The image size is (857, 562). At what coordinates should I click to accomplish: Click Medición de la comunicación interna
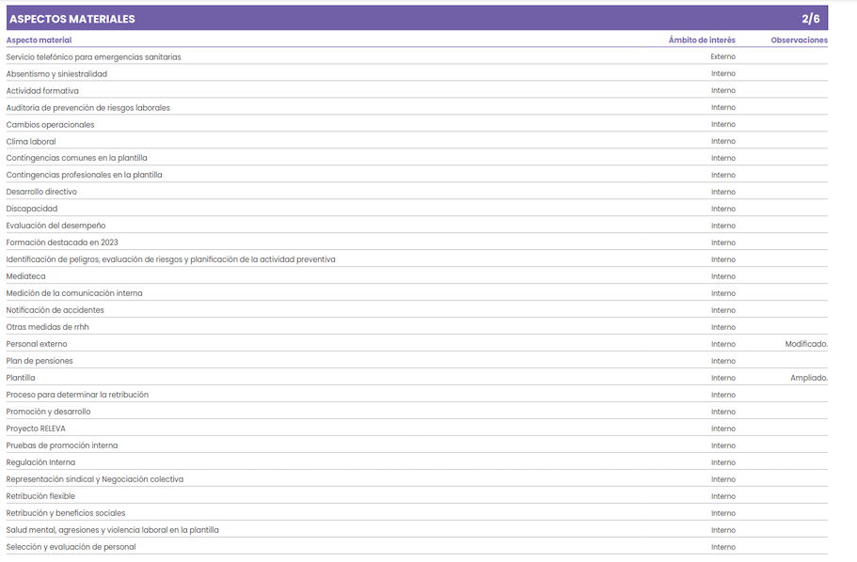[x=74, y=293]
